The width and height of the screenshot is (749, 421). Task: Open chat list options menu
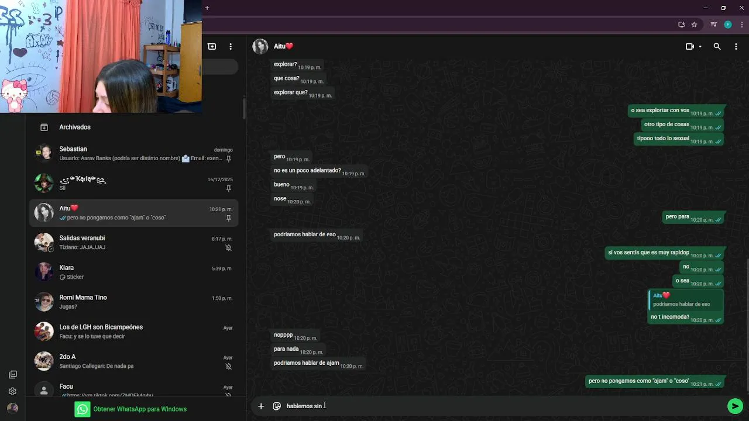pyautogui.click(x=231, y=46)
